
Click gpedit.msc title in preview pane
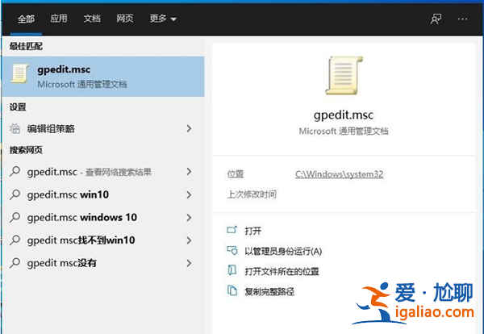pos(344,115)
